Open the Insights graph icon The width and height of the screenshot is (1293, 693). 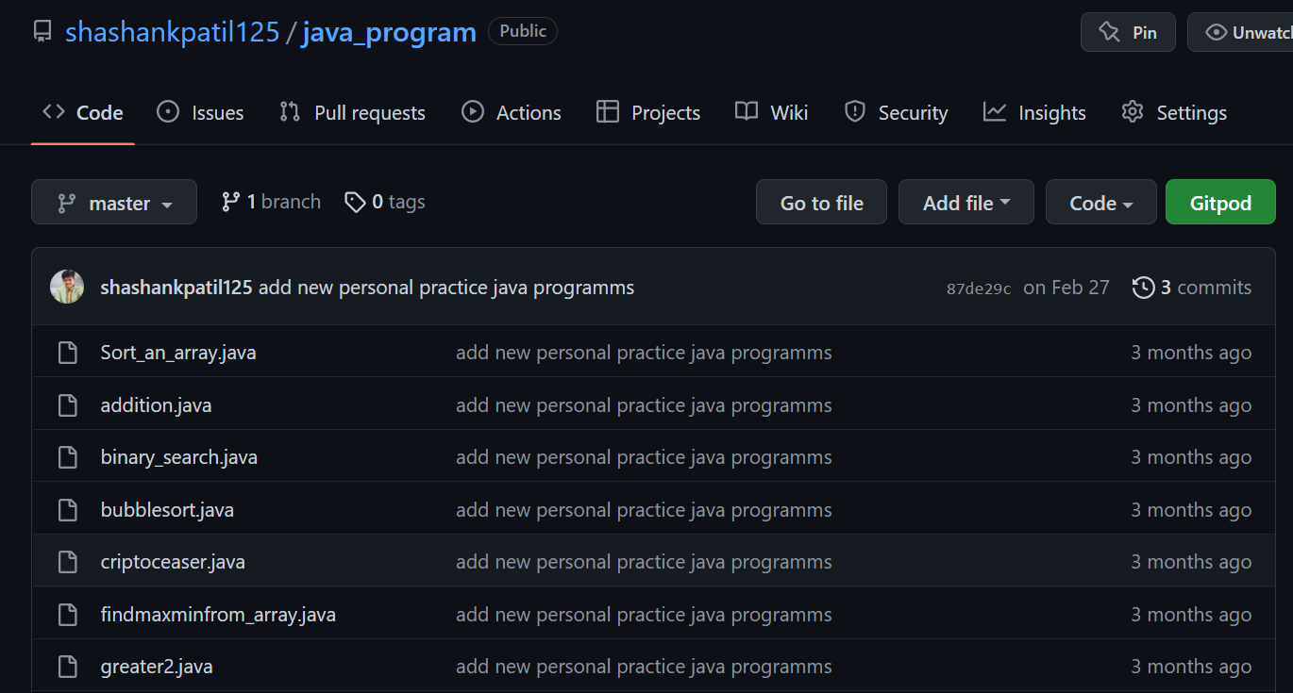point(994,111)
